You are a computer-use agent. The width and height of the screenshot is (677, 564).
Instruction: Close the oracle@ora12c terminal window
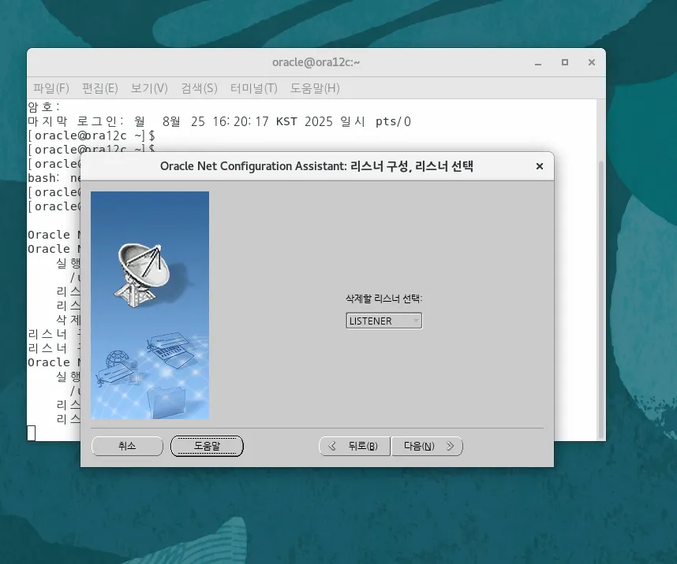592,62
